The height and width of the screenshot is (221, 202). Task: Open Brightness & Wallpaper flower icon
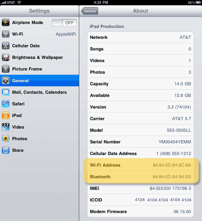pos(6,58)
